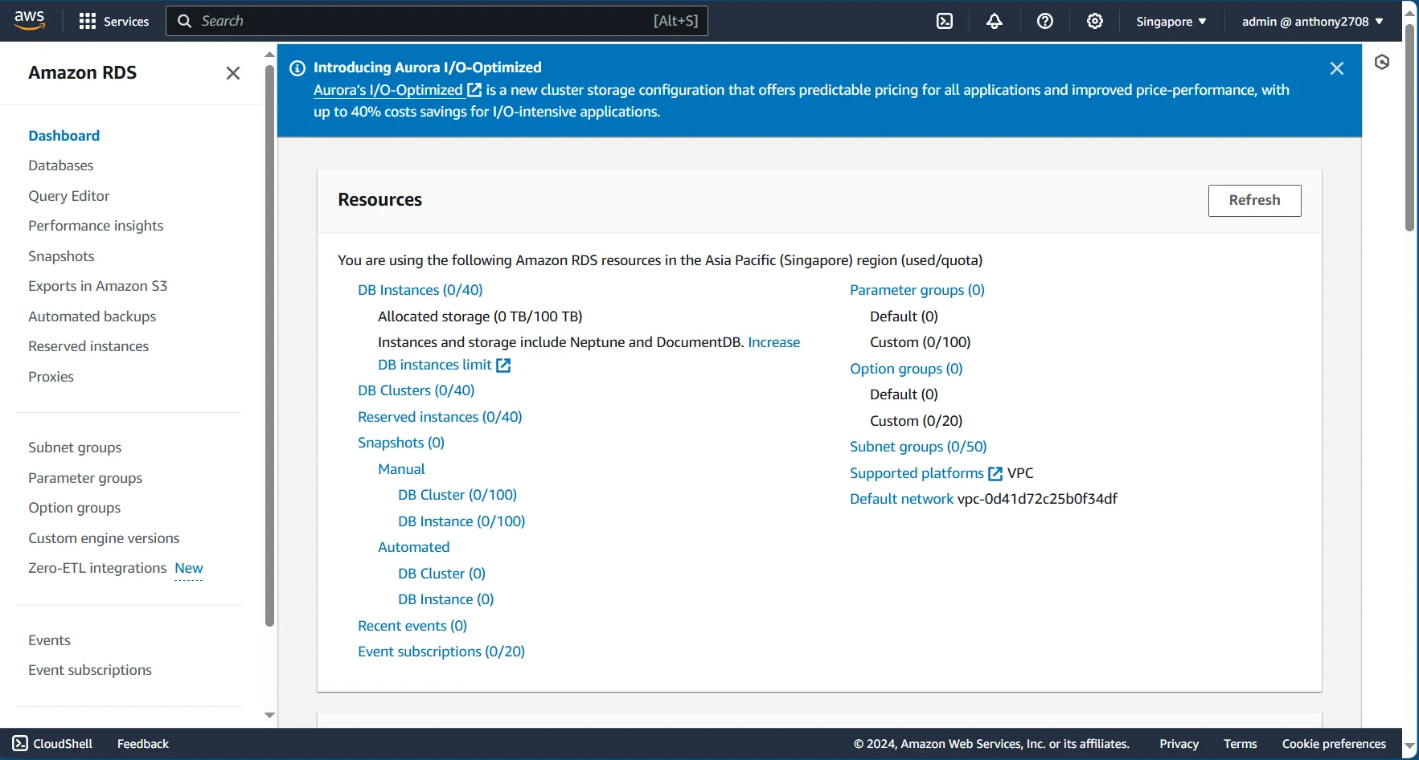
Task: Open Privacy link in footer
Action: (1179, 744)
